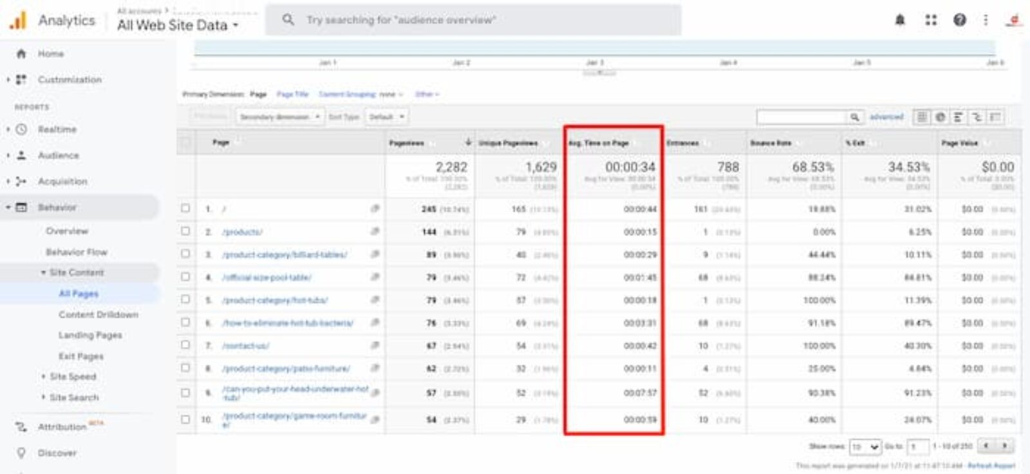Image resolution: width=1030 pixels, height=474 pixels.
Task: Click the table filter search box
Action: [801, 117]
